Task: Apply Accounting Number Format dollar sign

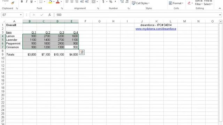Action: pos(103,1)
